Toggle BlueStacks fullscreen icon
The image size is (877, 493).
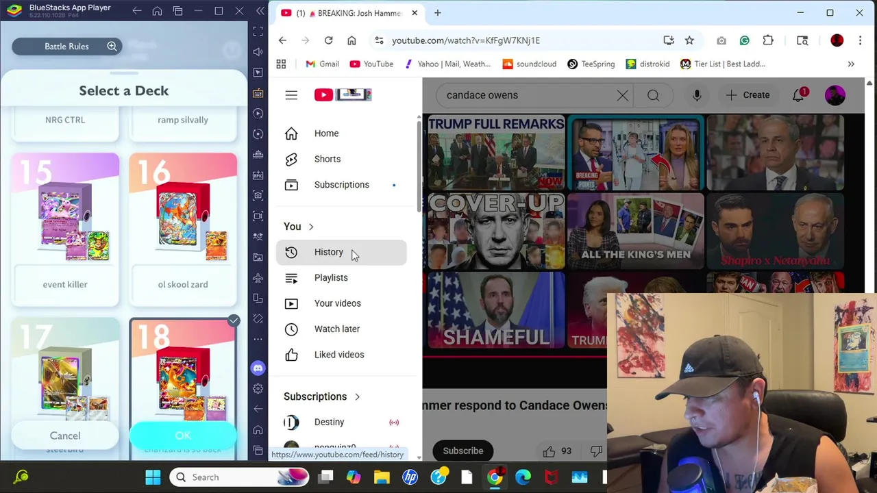pos(258,31)
